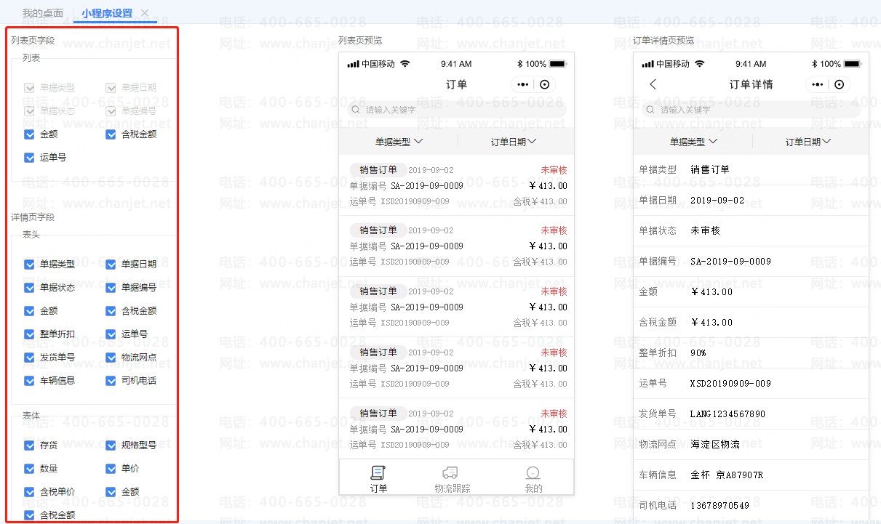Toggle 单价 checkbox
Image resolution: width=881 pixels, height=524 pixels.
pyautogui.click(x=111, y=469)
